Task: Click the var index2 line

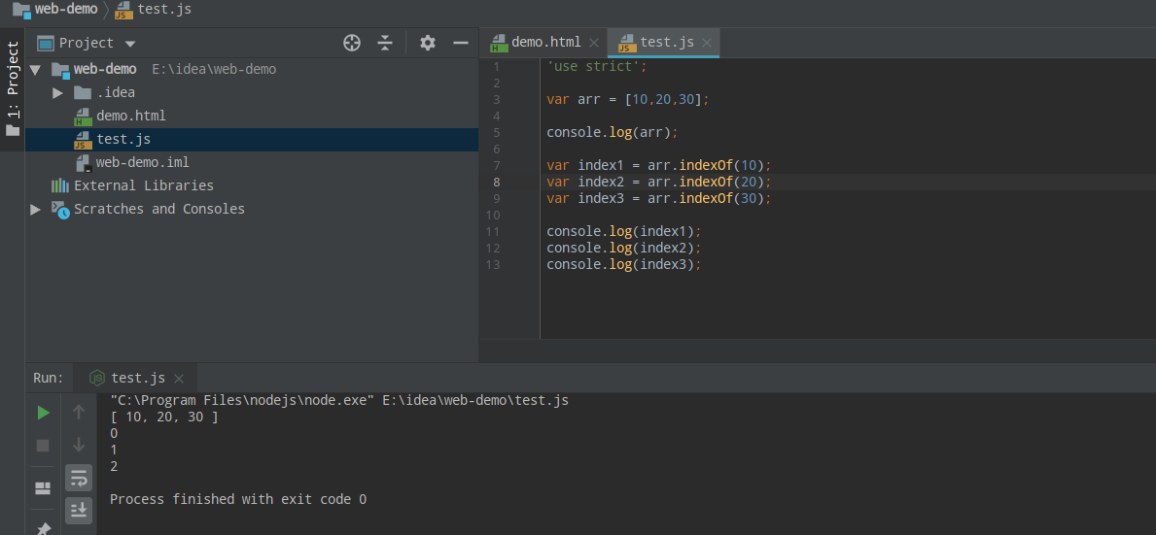Action: pos(658,182)
